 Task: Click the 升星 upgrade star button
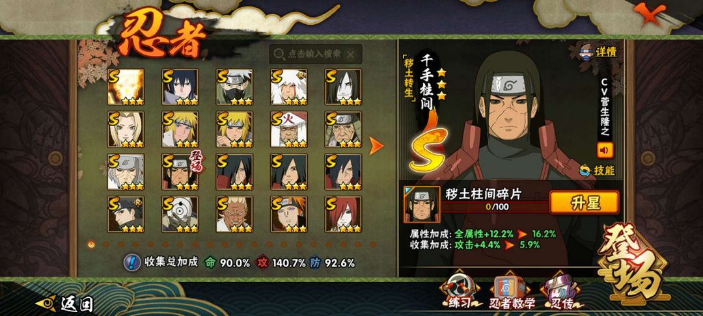(585, 203)
